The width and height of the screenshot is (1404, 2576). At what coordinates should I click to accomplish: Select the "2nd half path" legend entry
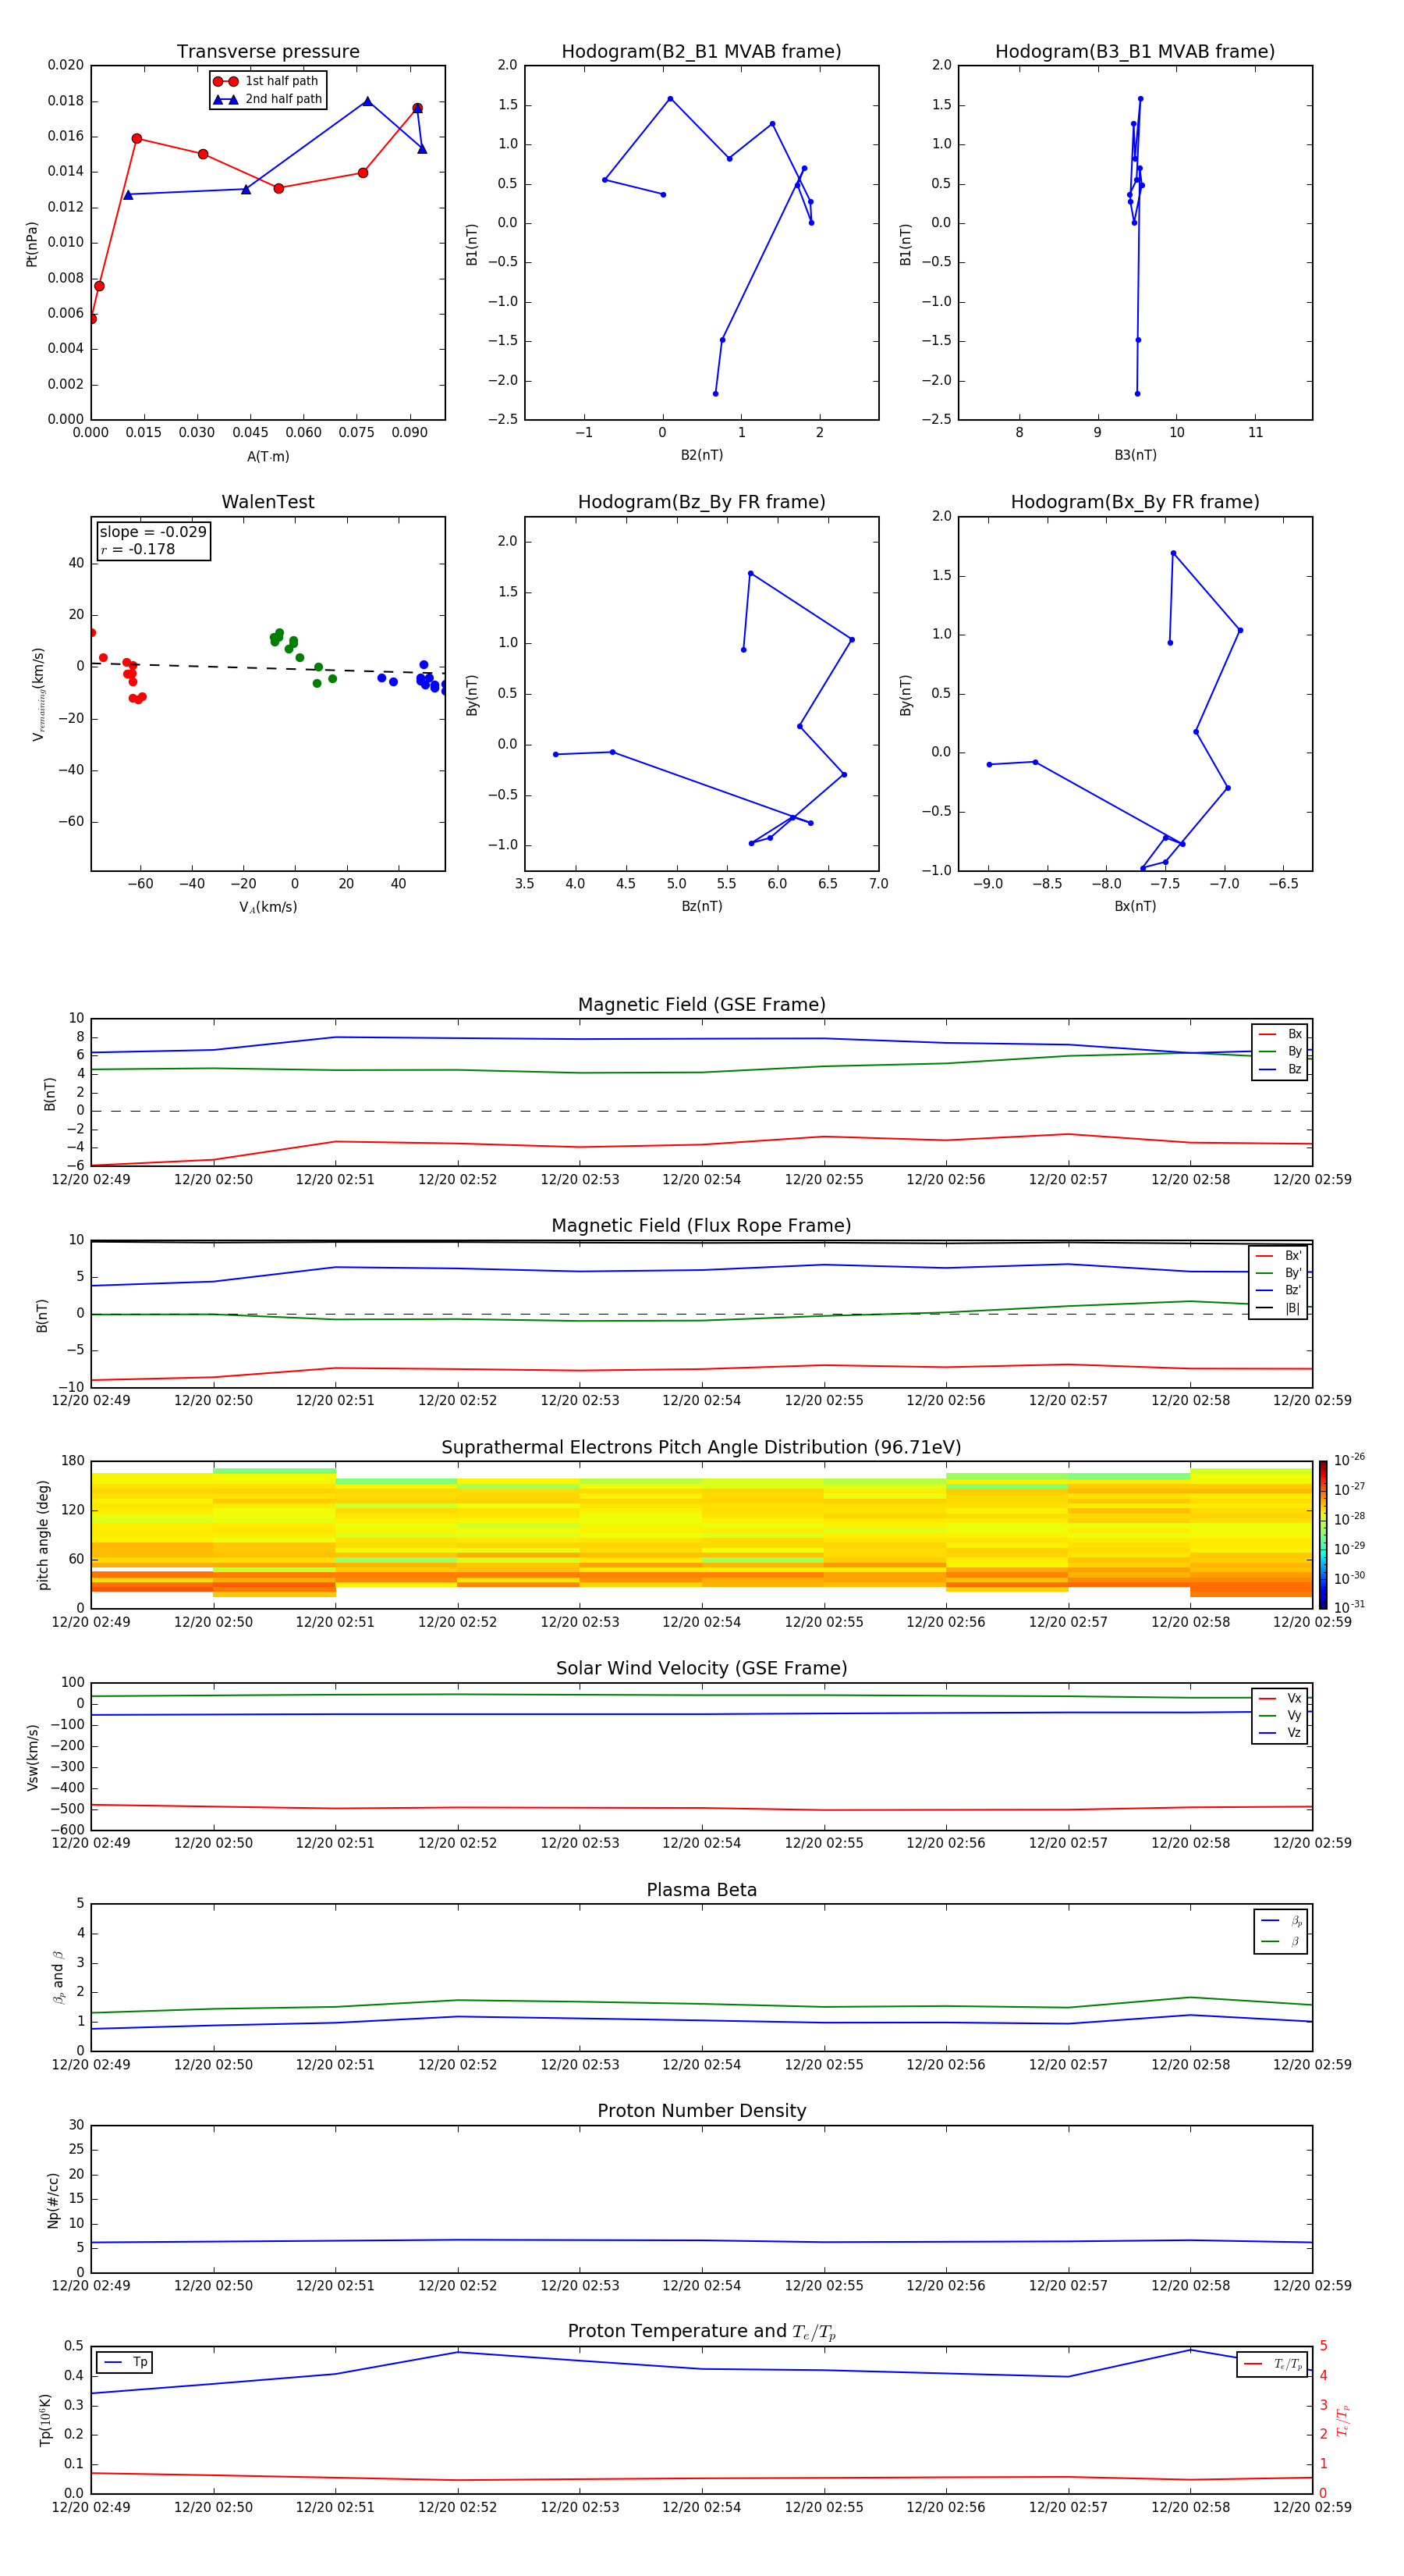tap(267, 99)
